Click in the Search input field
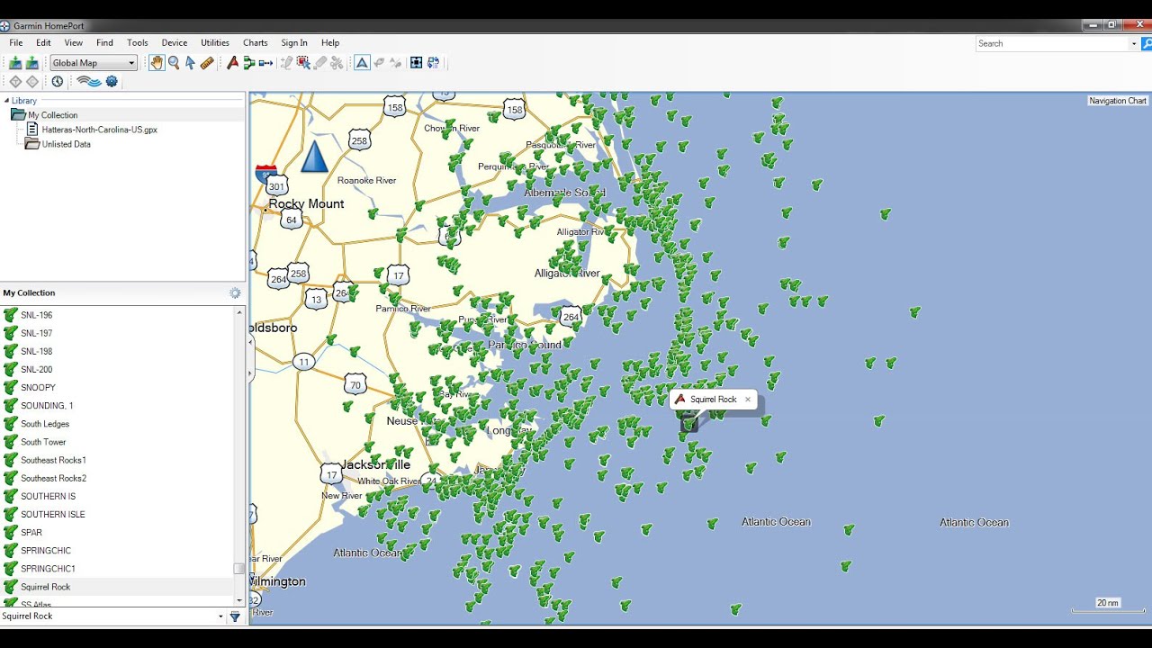Screen dimensions: 1152x648 pos(1051,43)
